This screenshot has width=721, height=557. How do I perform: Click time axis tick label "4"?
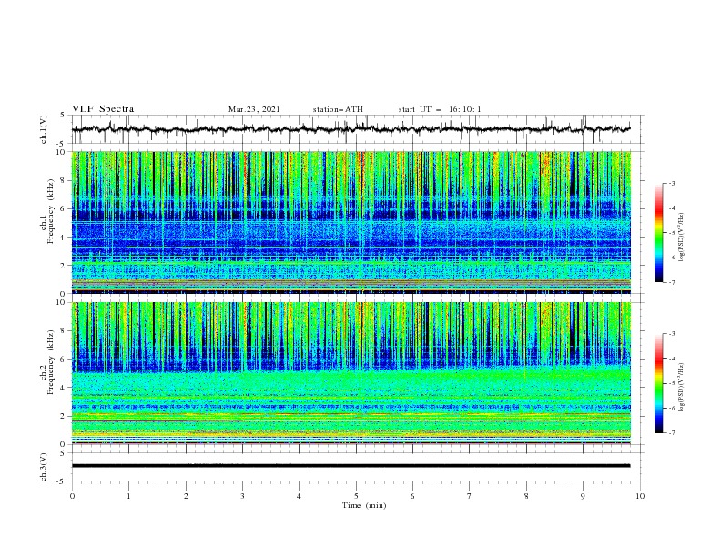point(299,496)
